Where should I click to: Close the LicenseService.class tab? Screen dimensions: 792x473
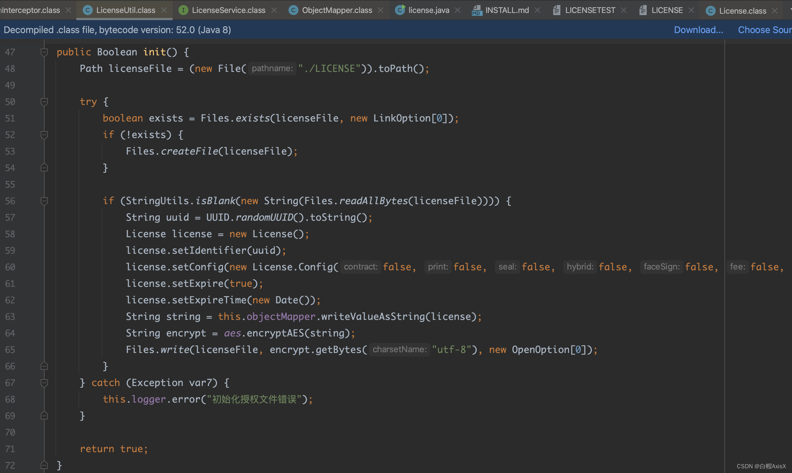pyautogui.click(x=274, y=10)
